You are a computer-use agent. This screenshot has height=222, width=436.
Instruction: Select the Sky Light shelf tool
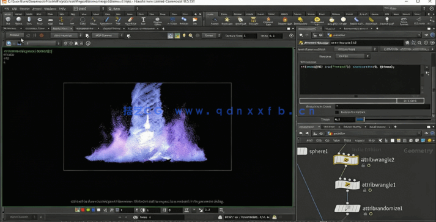pyautogui.click(x=331, y=20)
